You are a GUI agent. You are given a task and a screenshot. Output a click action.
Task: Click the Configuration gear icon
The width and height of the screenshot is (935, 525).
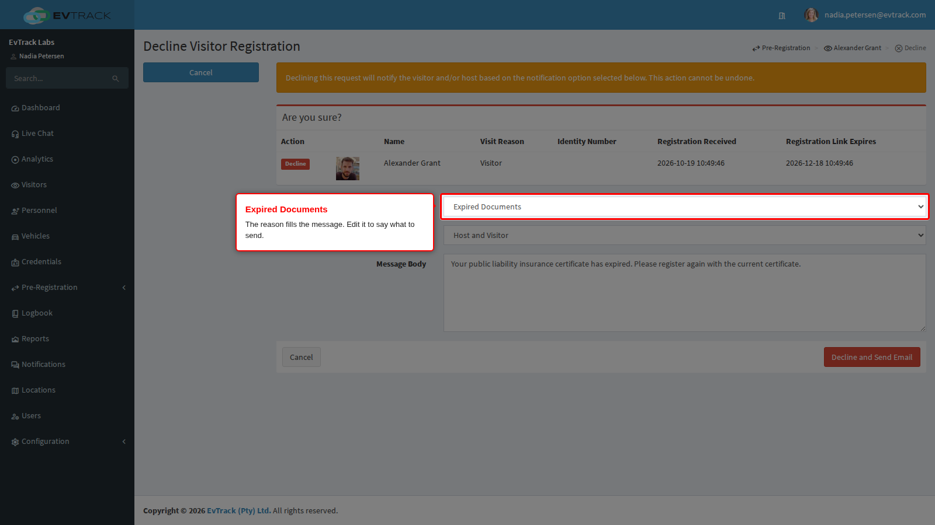pyautogui.click(x=15, y=442)
